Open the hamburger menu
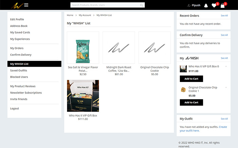This screenshot has height=148, width=238. (26, 5)
